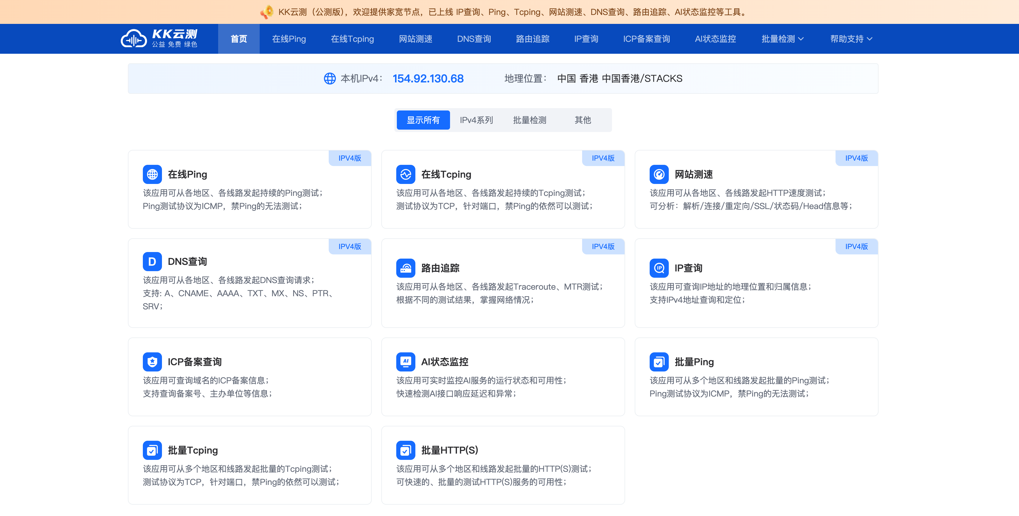This screenshot has width=1019, height=516.
Task: Open the 在线Ping card title
Action: coord(187,174)
